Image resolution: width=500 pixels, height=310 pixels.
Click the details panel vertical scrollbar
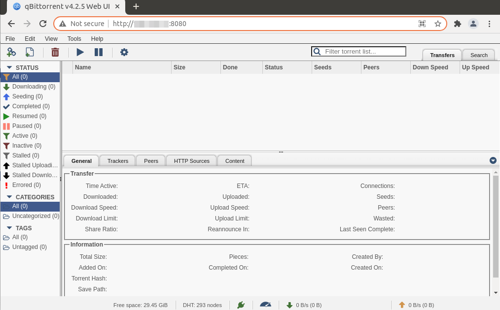click(x=496, y=226)
